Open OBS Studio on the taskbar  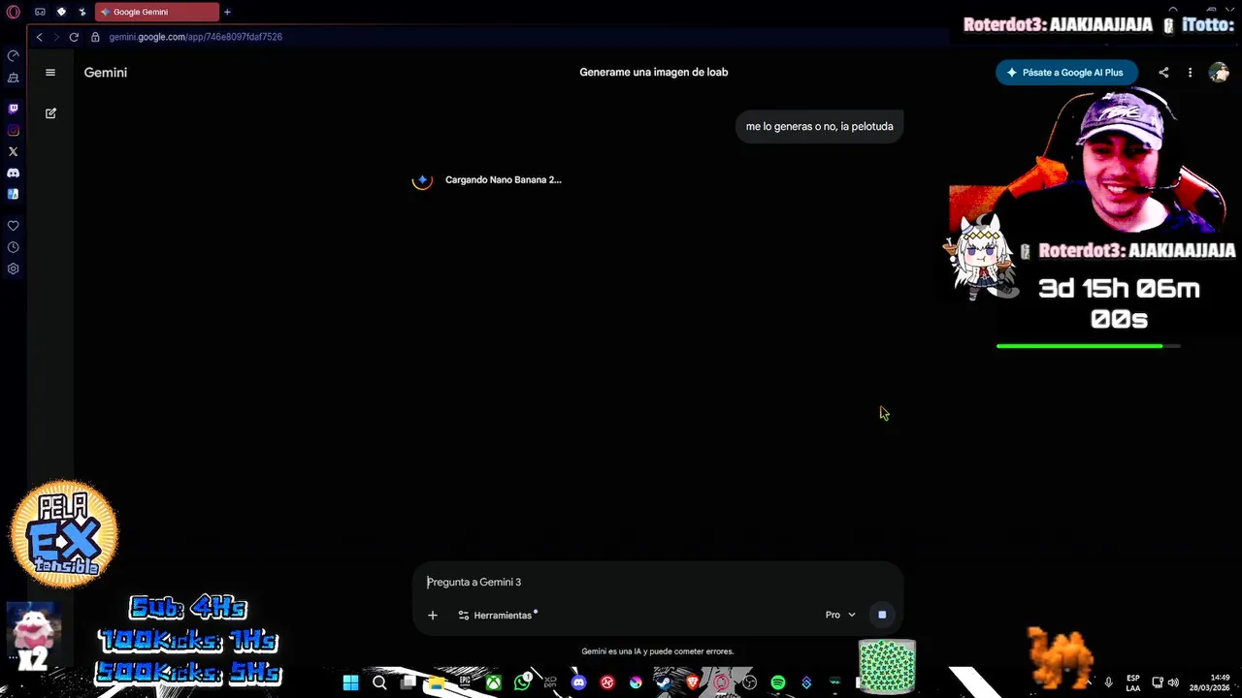(749, 682)
